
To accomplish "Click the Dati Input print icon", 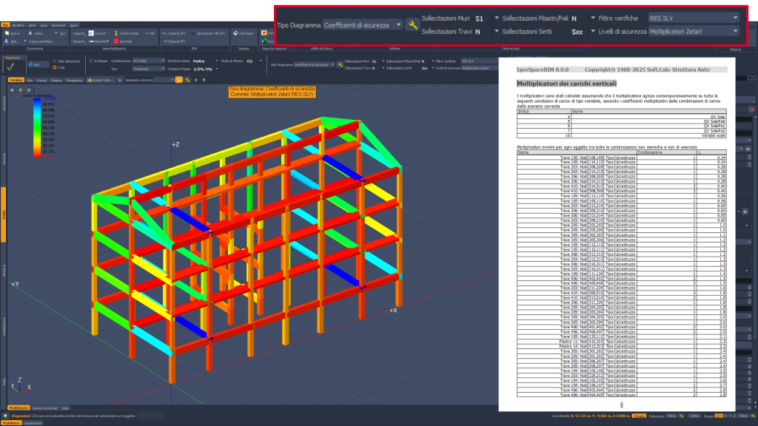I will click(x=235, y=33).
